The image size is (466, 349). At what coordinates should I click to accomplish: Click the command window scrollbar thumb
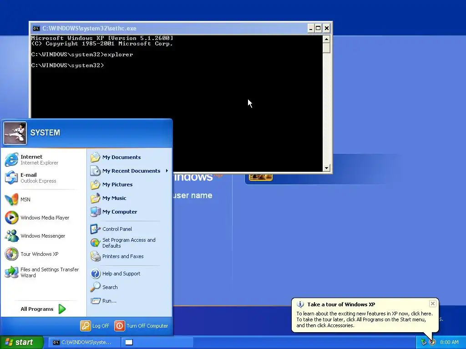tap(326, 48)
